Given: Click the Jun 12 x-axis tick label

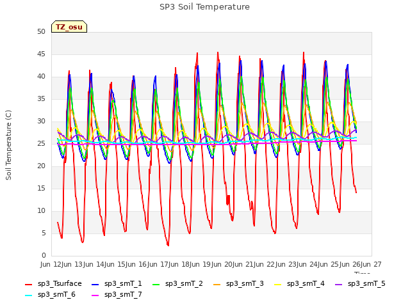Looking at the screenshot, I should click(x=50, y=264).
